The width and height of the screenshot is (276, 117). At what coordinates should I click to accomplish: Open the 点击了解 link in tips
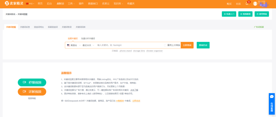click(134, 90)
